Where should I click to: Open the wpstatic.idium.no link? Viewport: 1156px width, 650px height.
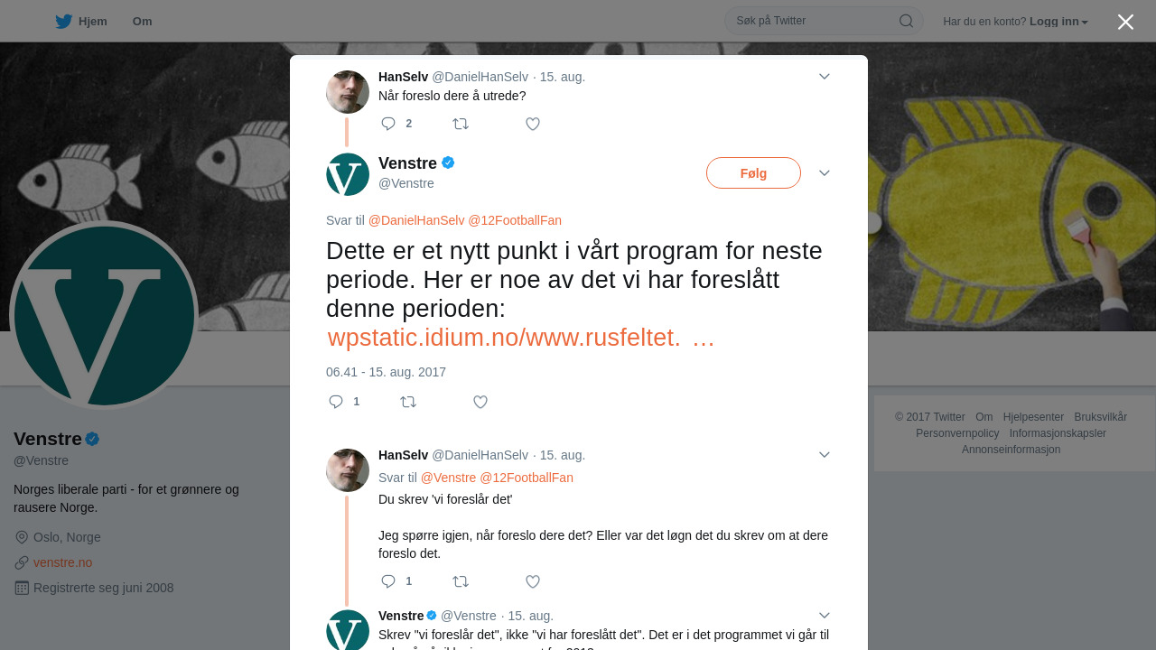tap(521, 337)
